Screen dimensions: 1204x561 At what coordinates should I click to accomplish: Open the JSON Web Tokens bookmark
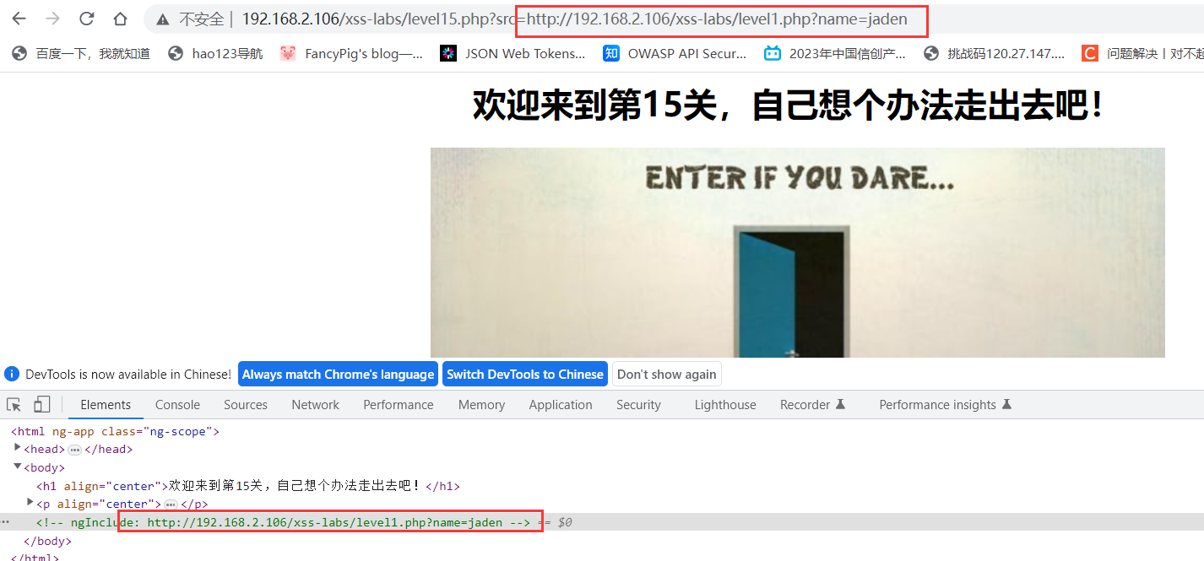tap(513, 53)
